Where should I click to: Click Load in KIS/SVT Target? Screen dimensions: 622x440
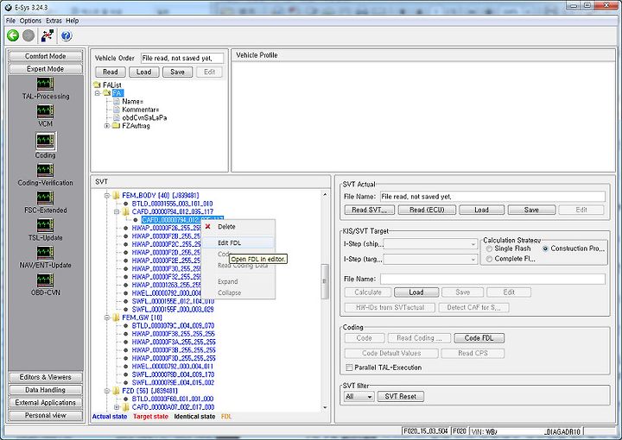[x=416, y=292]
